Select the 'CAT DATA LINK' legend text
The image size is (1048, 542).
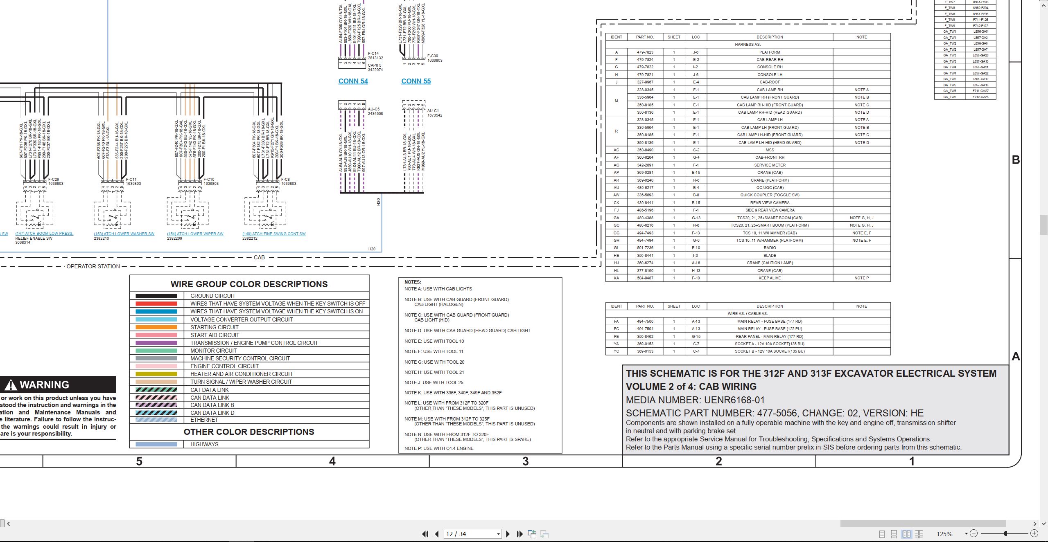(x=209, y=390)
